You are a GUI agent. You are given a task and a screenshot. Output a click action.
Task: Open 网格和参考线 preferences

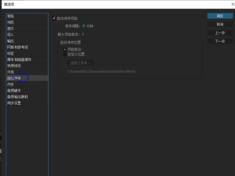(27, 47)
